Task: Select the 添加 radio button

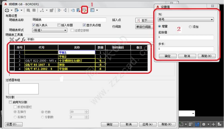Action: (x=190, y=27)
